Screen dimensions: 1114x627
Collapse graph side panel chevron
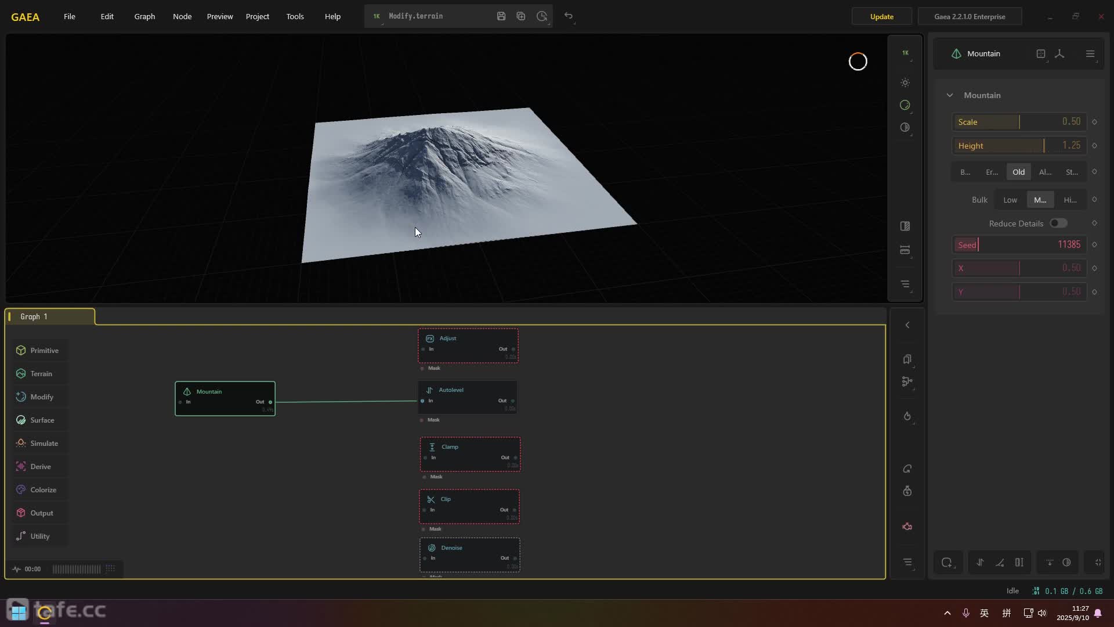907,325
